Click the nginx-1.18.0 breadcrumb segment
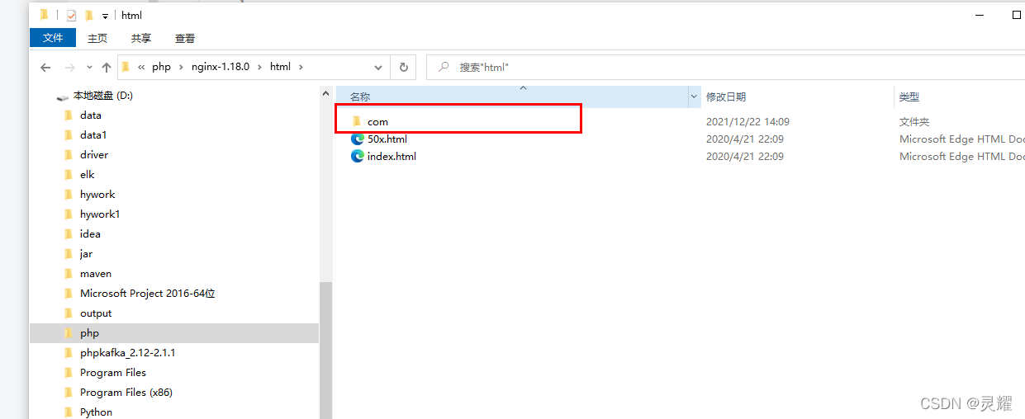Screen dimensions: 1025x419 click(x=221, y=67)
